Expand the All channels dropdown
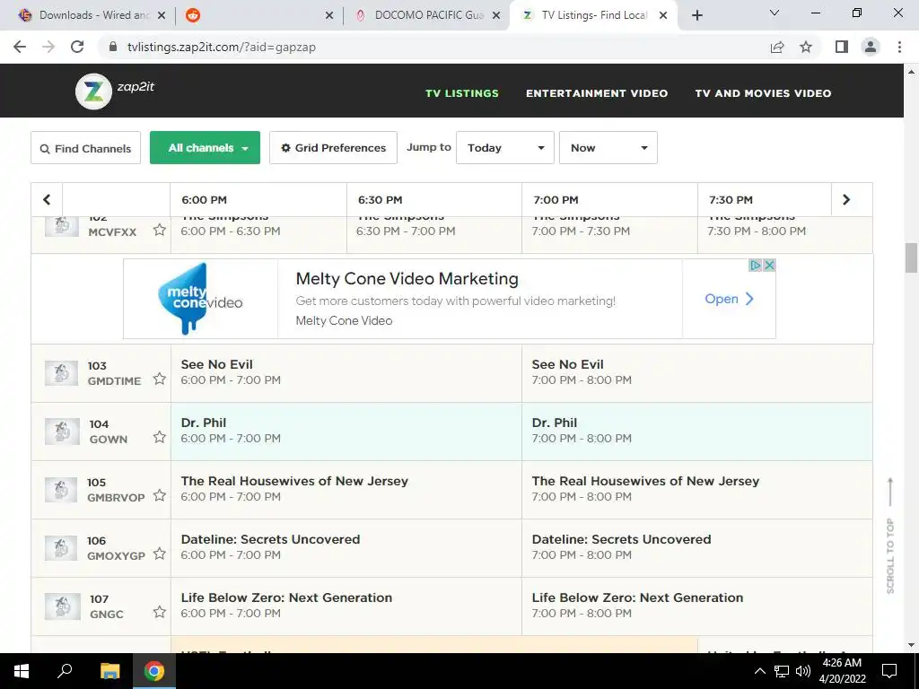Image resolution: width=919 pixels, height=689 pixels. (x=206, y=148)
